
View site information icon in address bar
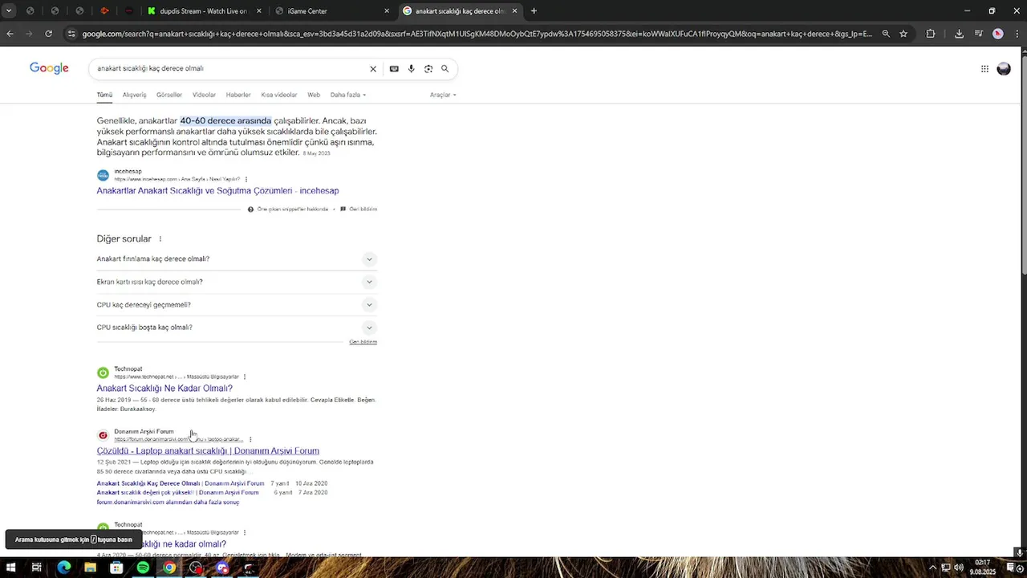[71, 34]
